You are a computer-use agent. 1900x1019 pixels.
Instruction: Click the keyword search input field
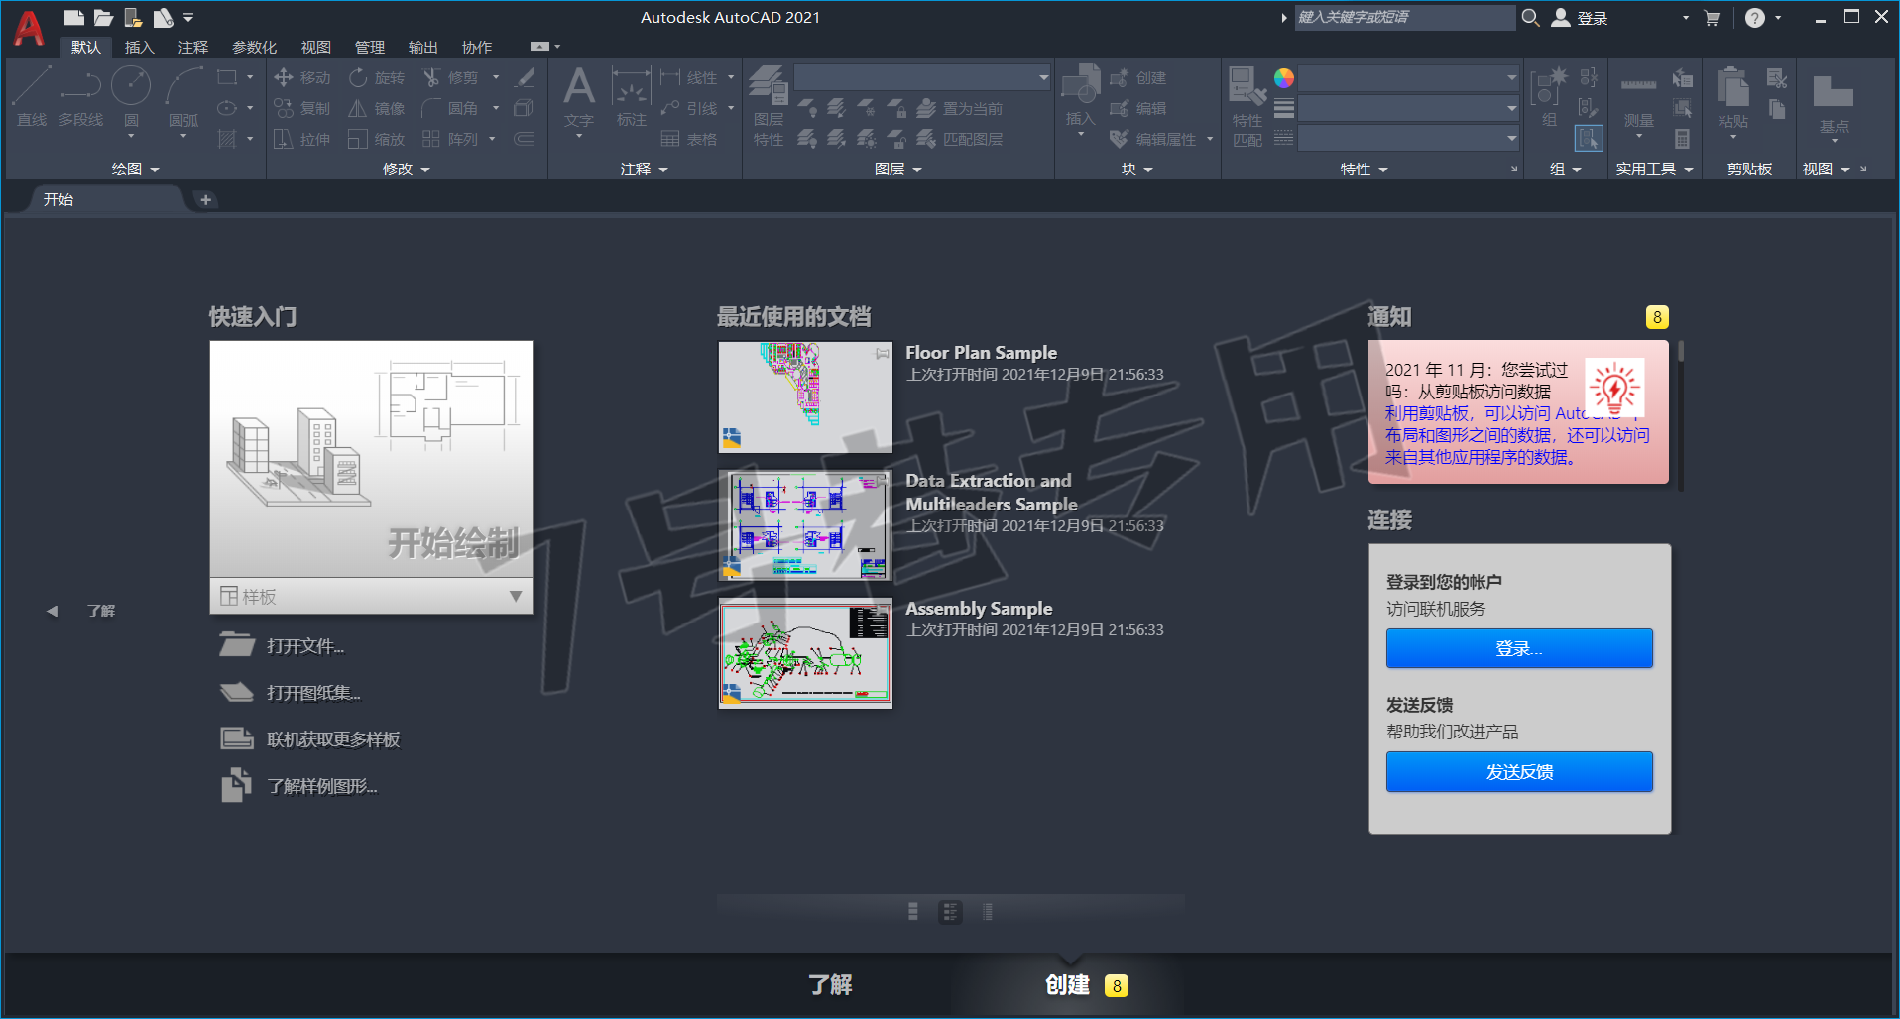pos(1404,17)
